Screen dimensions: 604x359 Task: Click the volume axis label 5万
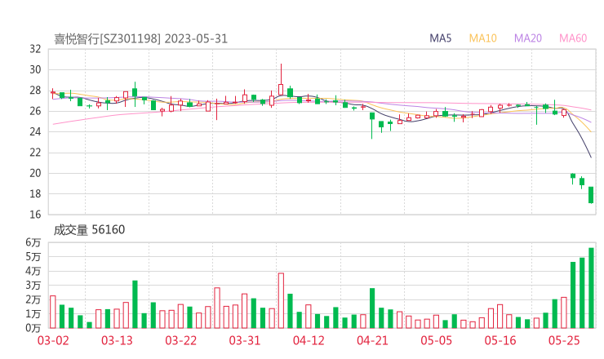tap(33, 257)
